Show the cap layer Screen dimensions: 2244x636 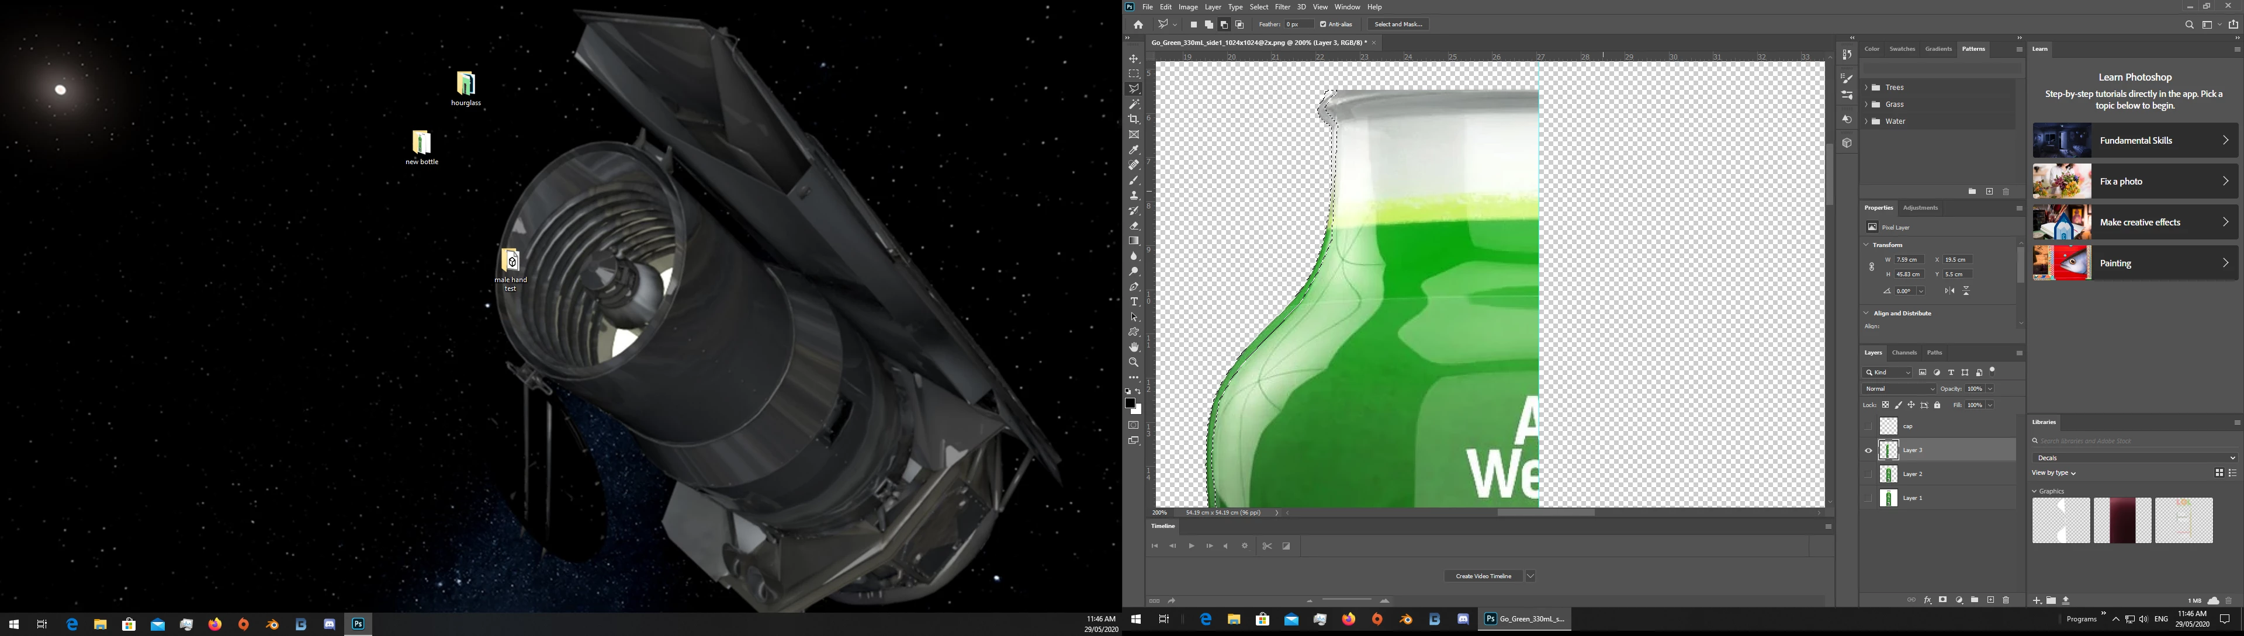(x=1868, y=426)
